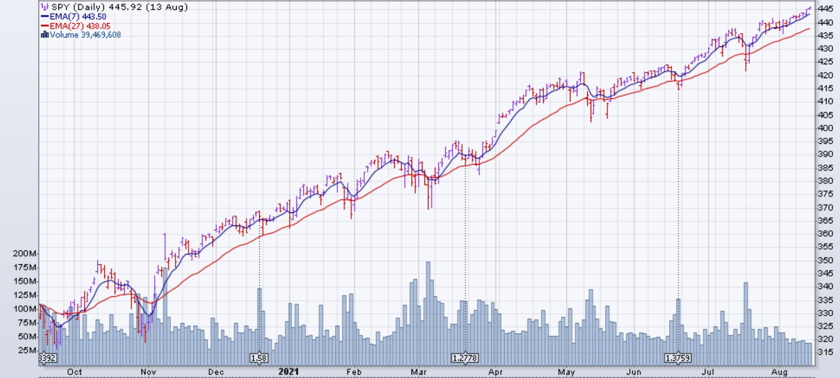Click the 200M volume axis label
The height and width of the screenshot is (378, 840).
25,253
